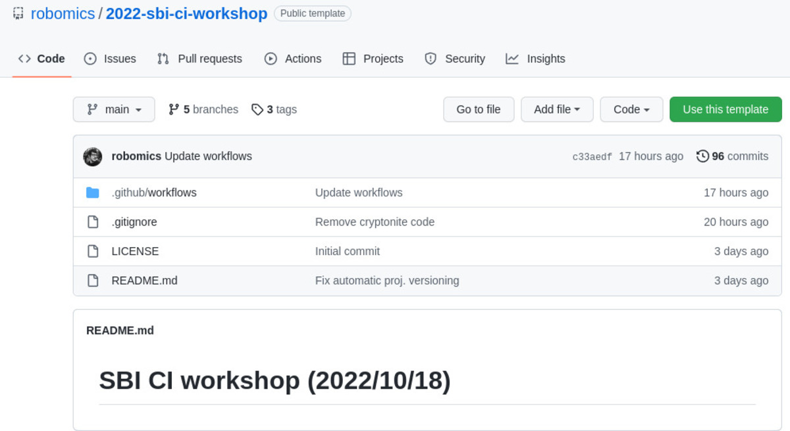Click the folder icon for .github/workflows

(93, 192)
